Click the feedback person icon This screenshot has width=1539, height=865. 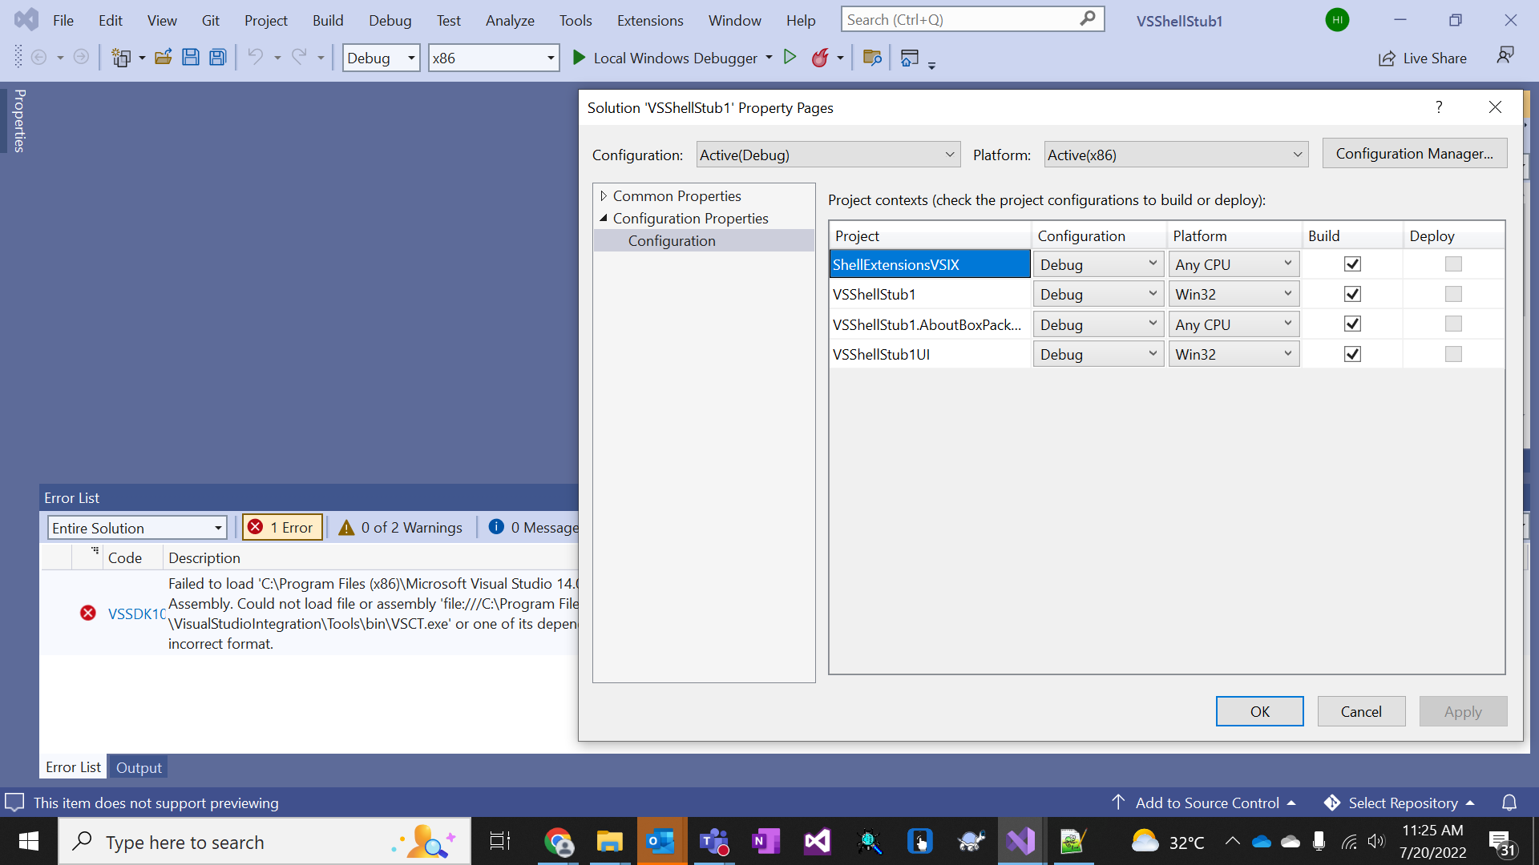coord(1505,56)
